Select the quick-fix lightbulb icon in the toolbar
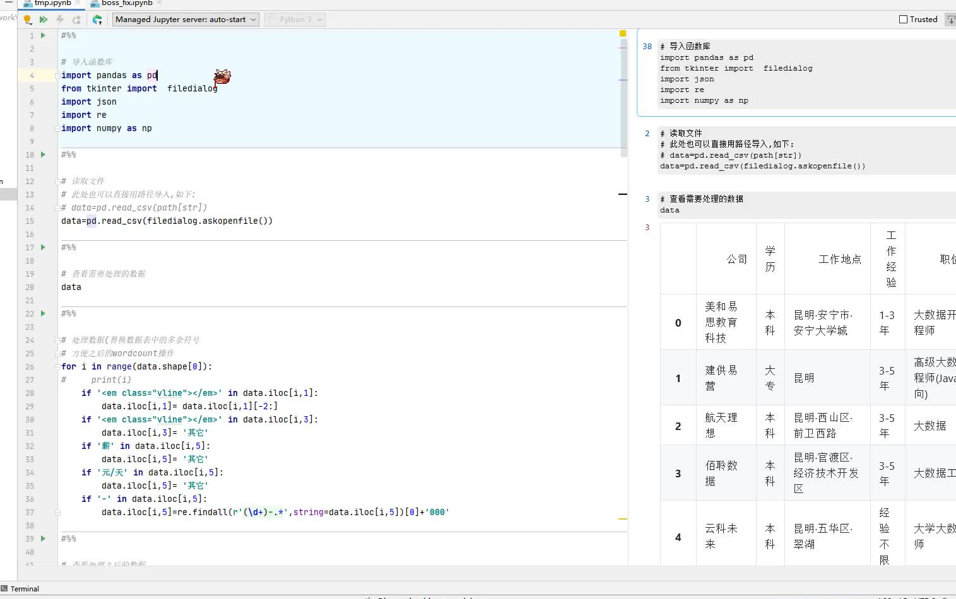The width and height of the screenshot is (956, 599). coord(27,18)
